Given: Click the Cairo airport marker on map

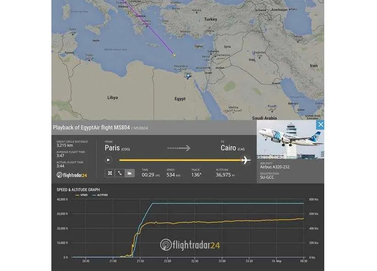Looking at the screenshot, I should point(188,76).
